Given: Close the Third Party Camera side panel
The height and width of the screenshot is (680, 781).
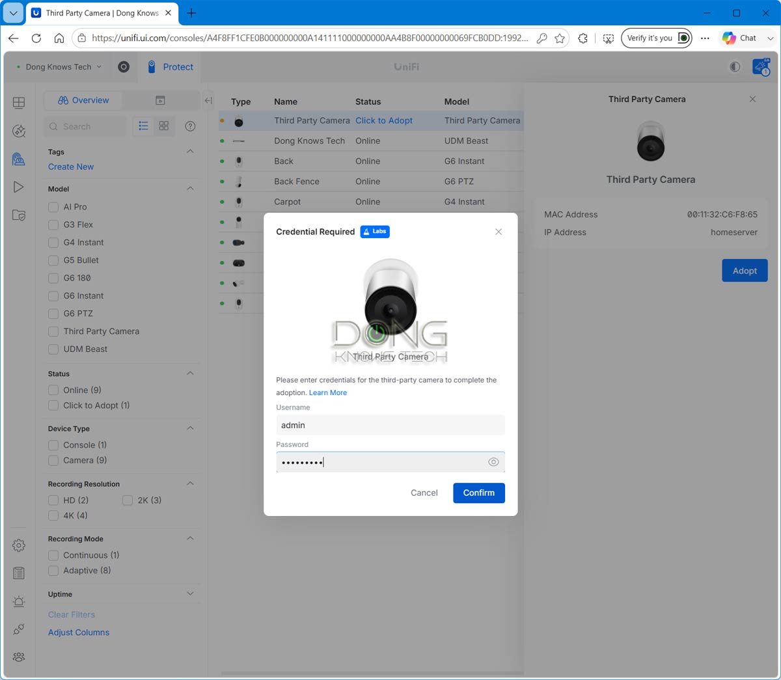Looking at the screenshot, I should point(752,99).
